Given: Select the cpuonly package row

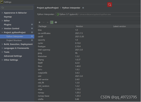Looking at the screenshot, I should (89, 40).
